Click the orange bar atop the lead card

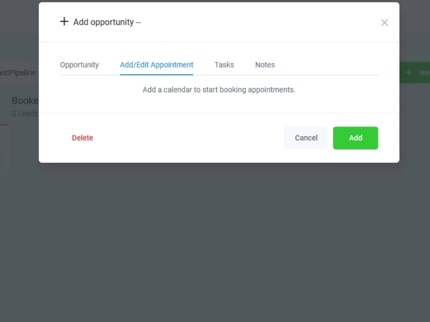point(4,125)
